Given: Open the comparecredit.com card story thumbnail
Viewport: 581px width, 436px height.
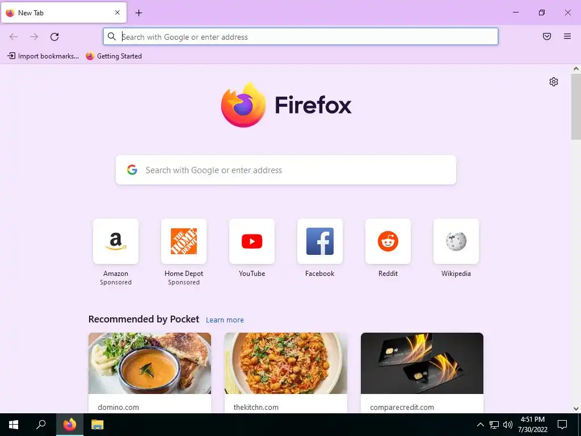Looking at the screenshot, I should 422,363.
